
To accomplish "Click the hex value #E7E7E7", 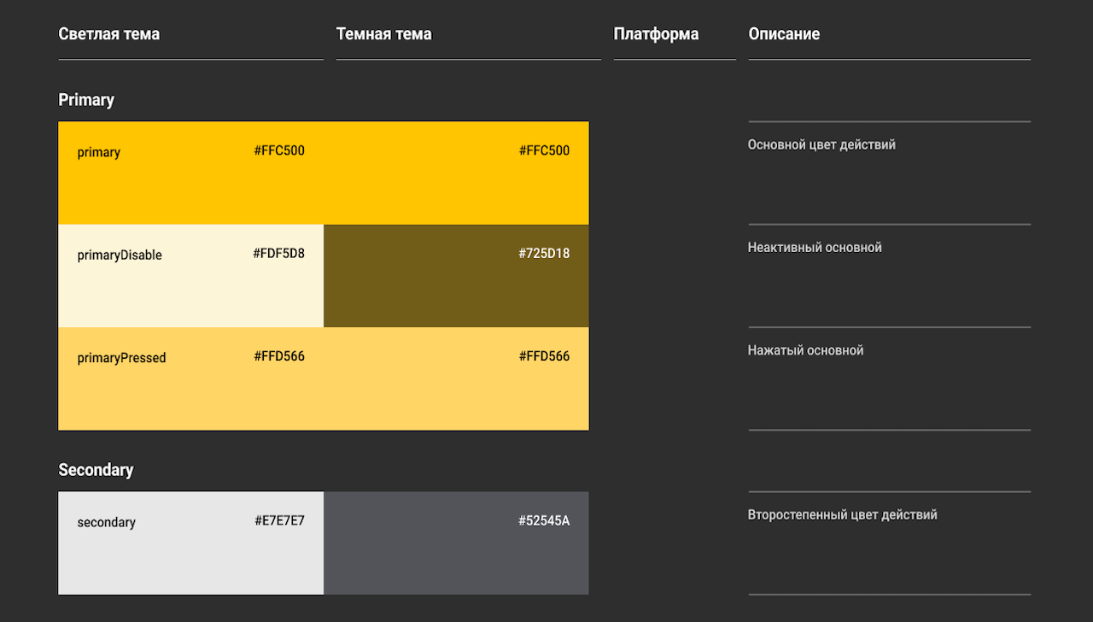I will tap(279, 521).
